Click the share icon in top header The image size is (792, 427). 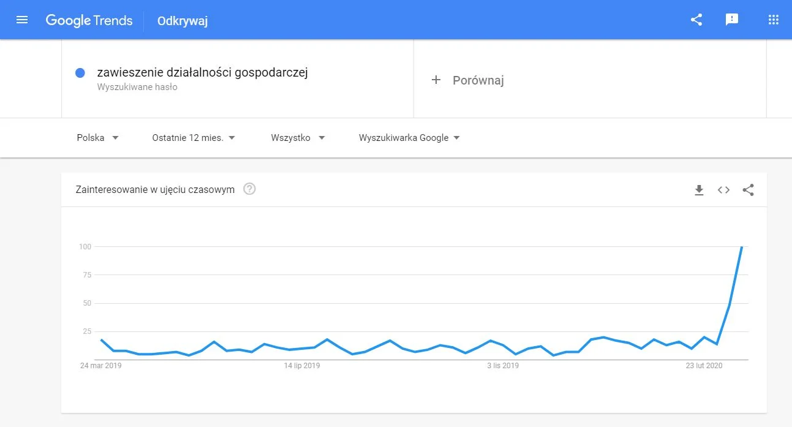coord(696,20)
